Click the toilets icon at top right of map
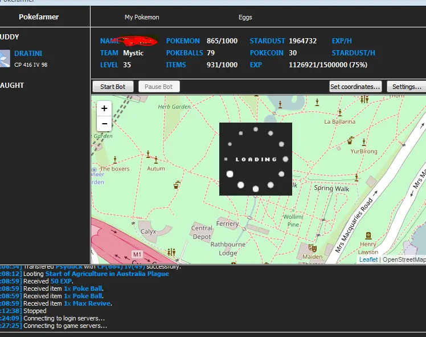The height and width of the screenshot is (337, 426). tap(364, 99)
